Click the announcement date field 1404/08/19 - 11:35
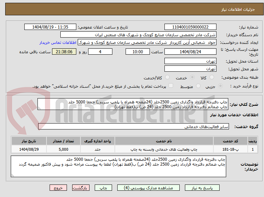Screen dimensions: 264x197 pyautogui.click(x=50, y=27)
